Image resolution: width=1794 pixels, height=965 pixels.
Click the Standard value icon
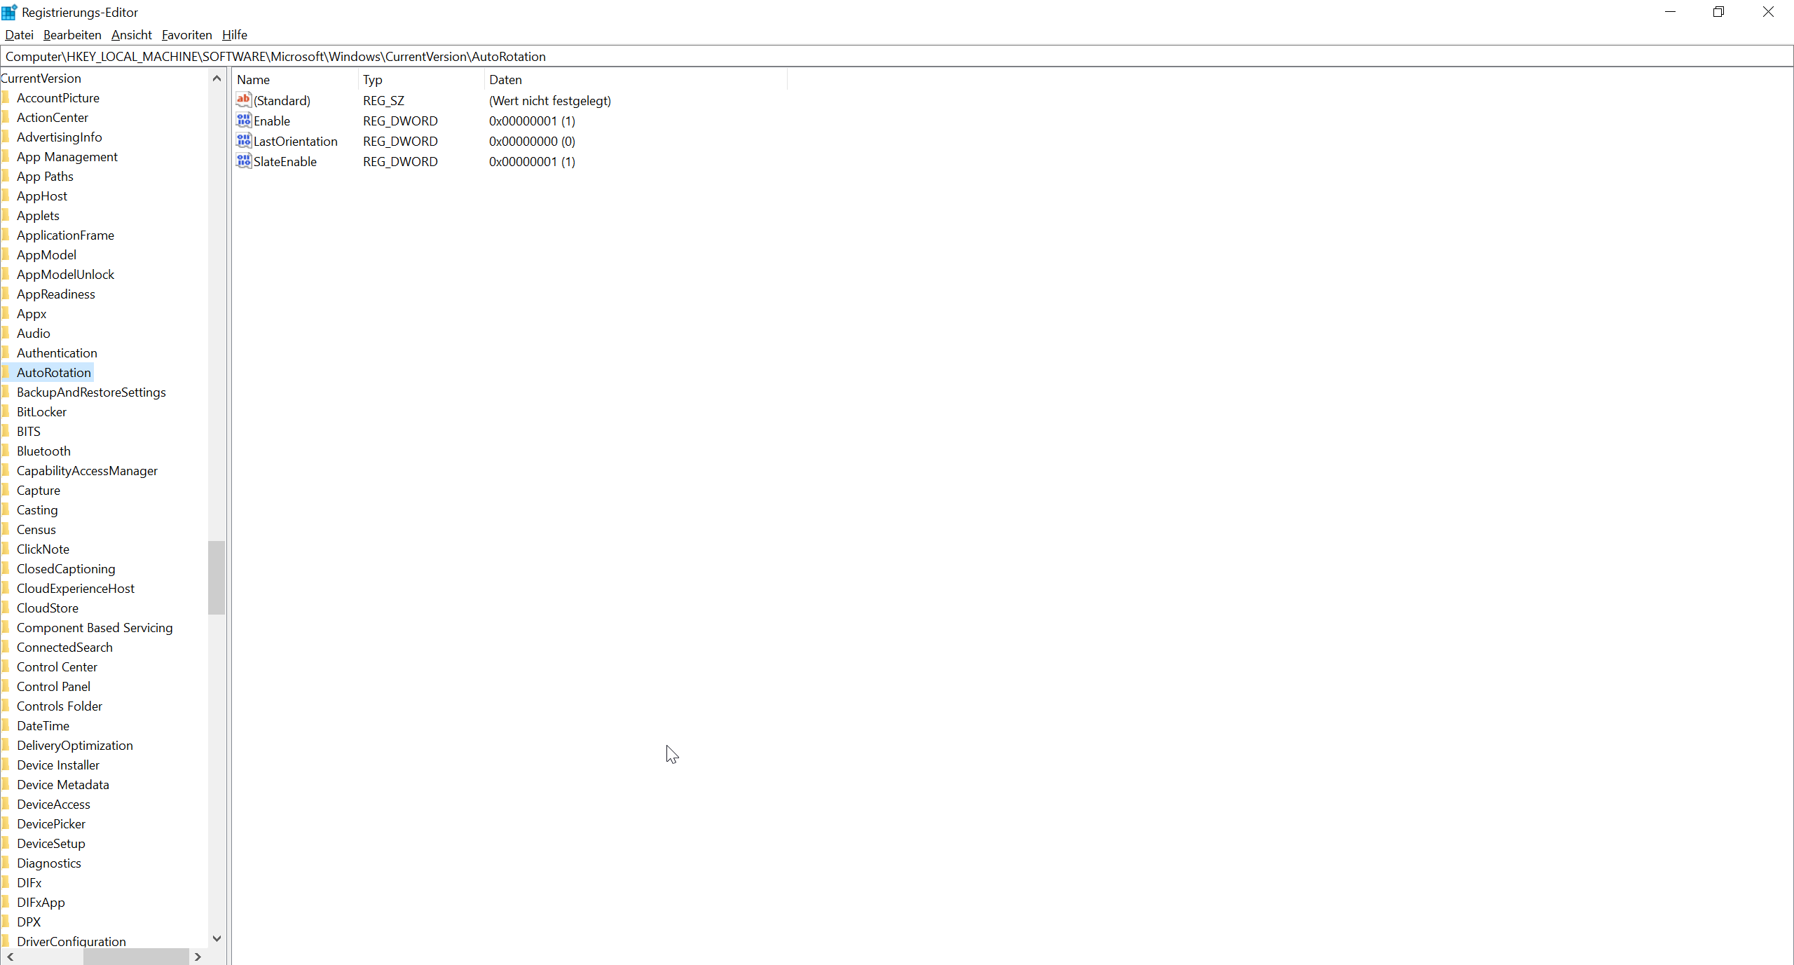point(244,100)
